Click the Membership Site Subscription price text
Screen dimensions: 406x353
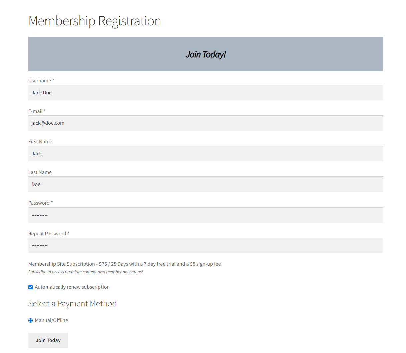click(125, 264)
